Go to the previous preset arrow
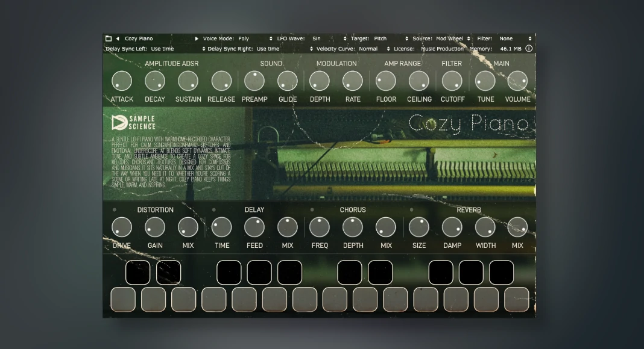The image size is (644, 349). click(x=118, y=39)
